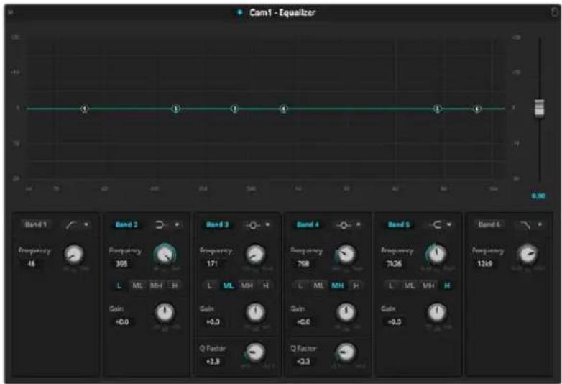Open Band 1 filter type dropdown arrow
The width and height of the screenshot is (562, 384).
86,224
